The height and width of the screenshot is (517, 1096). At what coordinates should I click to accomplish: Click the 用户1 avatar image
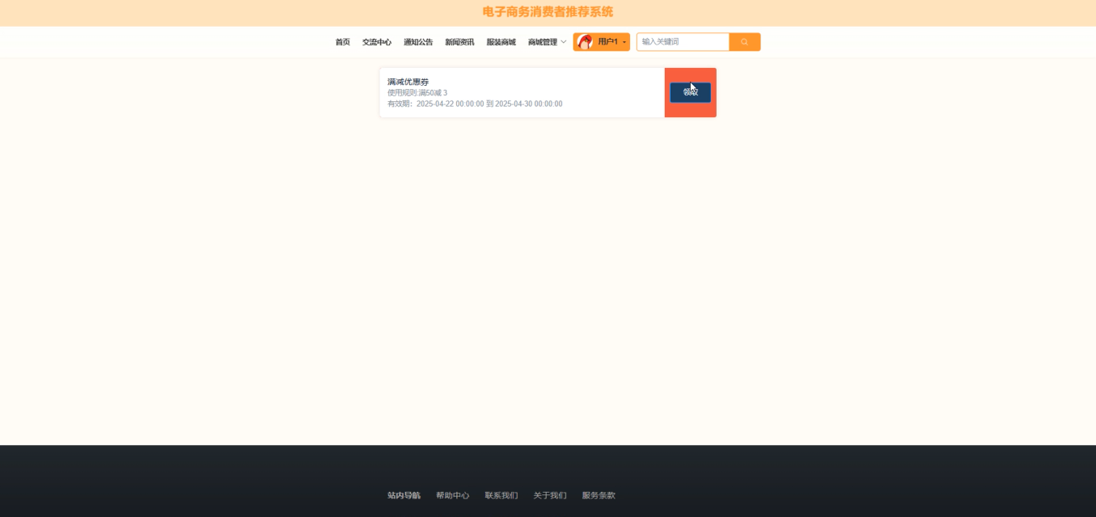(585, 42)
